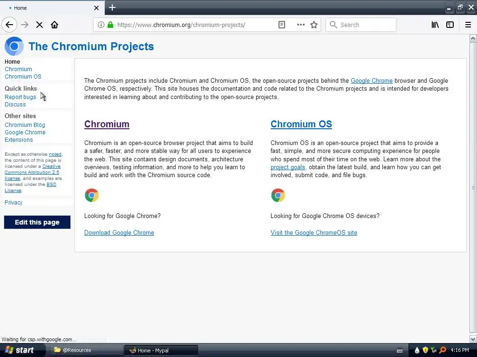The image size is (477, 357).
Task: Click the water drop tray icon
Action: click(x=417, y=350)
